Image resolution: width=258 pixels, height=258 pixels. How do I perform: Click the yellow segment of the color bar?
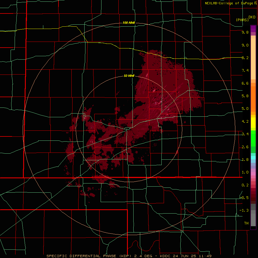[253, 123]
